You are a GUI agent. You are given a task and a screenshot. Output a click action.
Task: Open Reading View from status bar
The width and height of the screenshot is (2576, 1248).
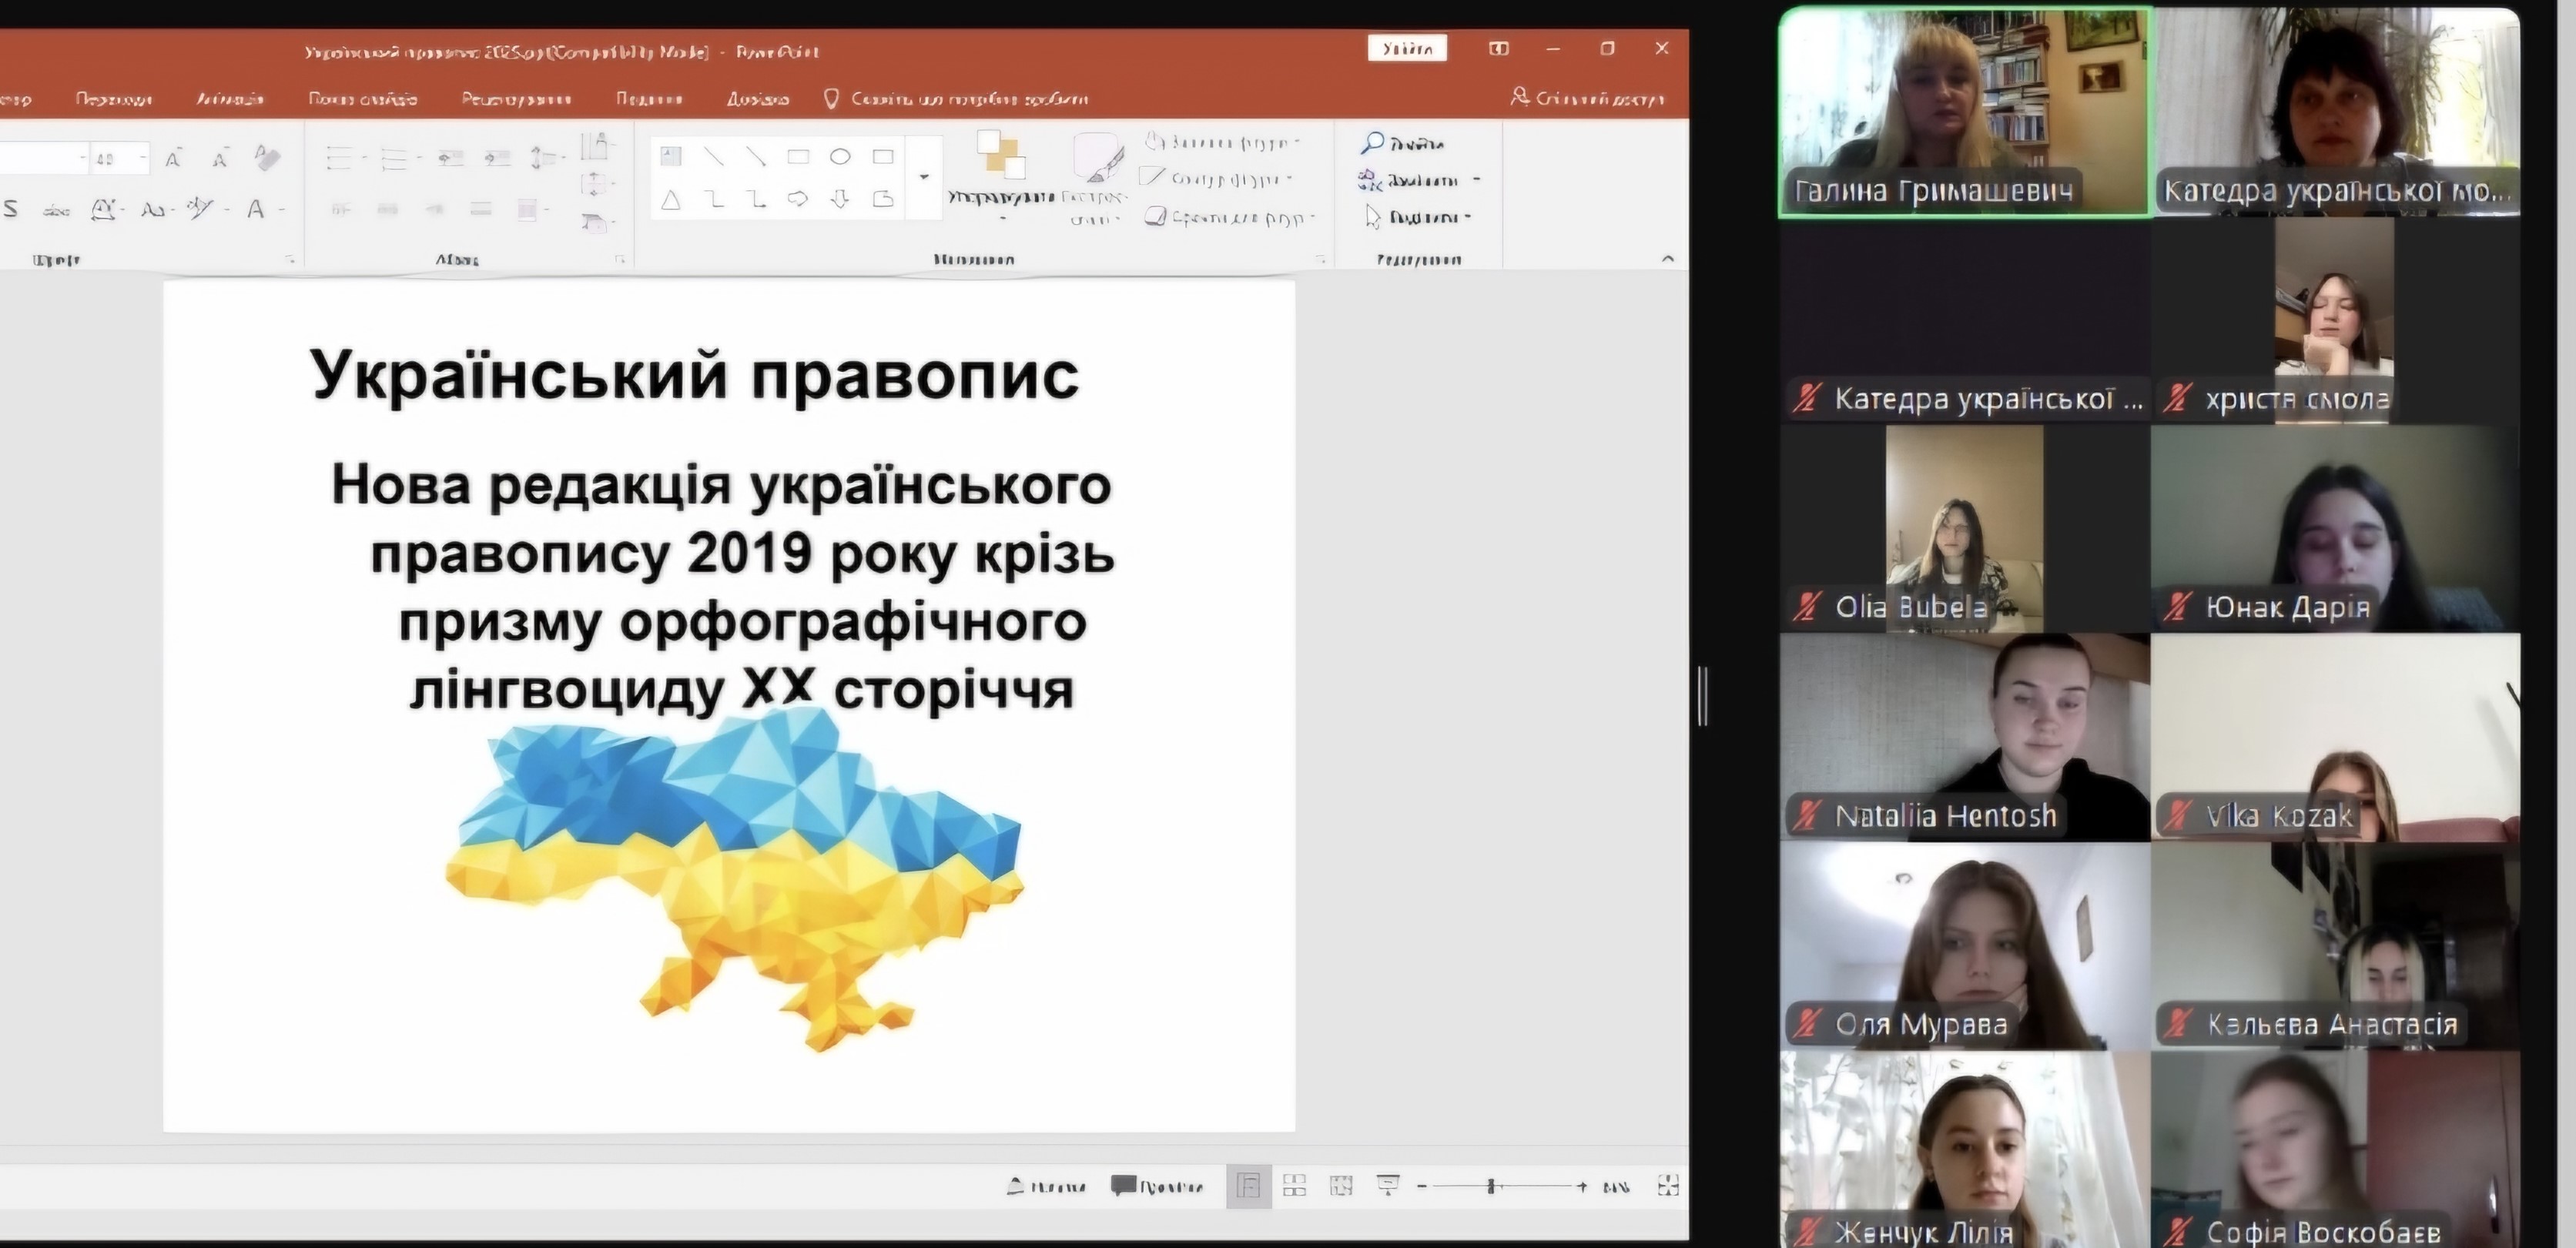coord(1341,1186)
